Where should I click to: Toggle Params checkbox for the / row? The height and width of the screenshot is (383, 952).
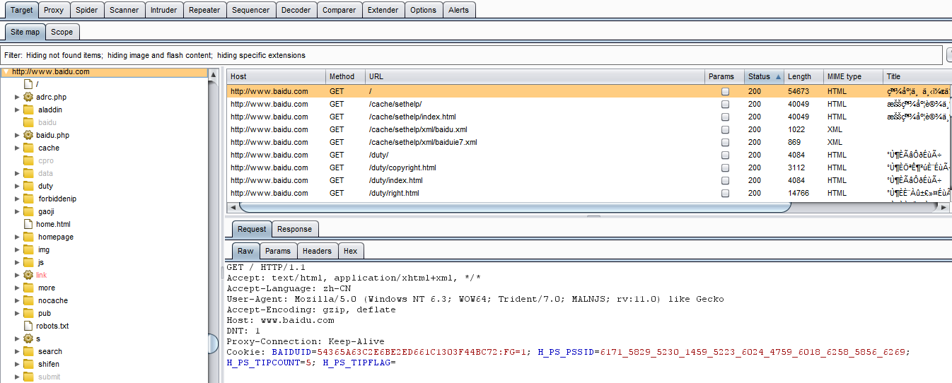pyautogui.click(x=725, y=91)
